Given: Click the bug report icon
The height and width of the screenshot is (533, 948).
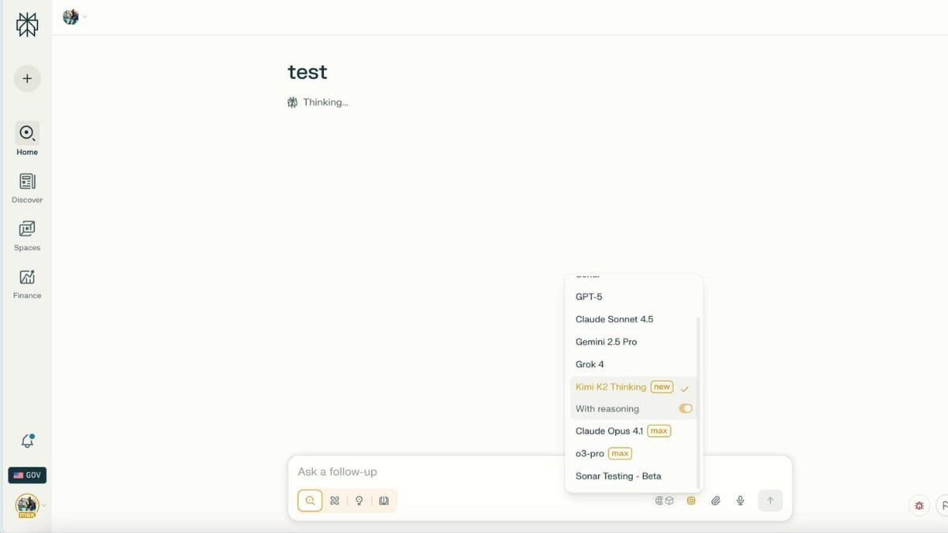Looking at the screenshot, I should (x=919, y=505).
